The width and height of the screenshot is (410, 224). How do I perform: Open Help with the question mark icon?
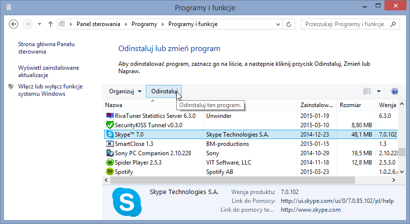tap(395, 91)
